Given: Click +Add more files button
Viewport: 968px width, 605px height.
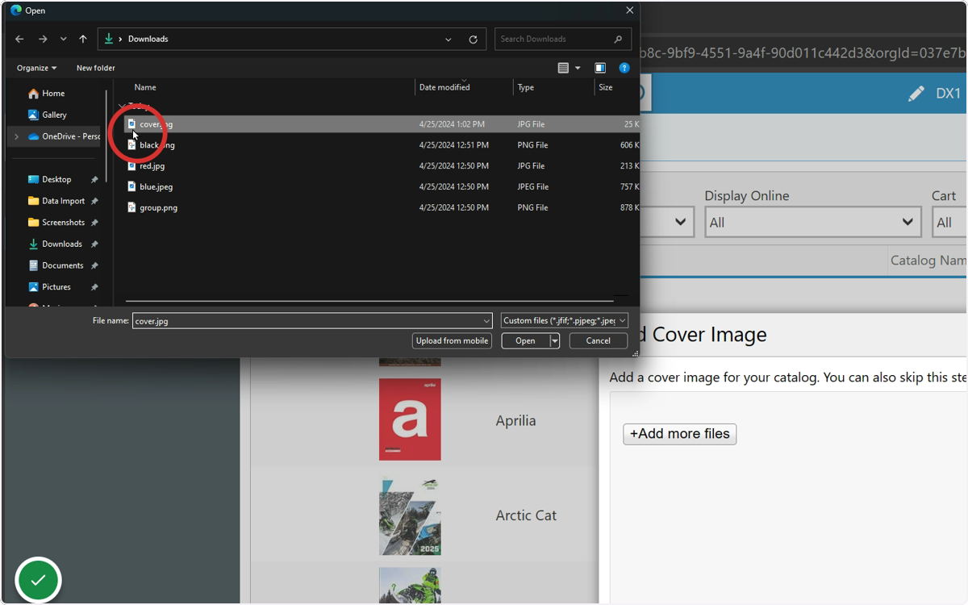Looking at the screenshot, I should (x=680, y=434).
